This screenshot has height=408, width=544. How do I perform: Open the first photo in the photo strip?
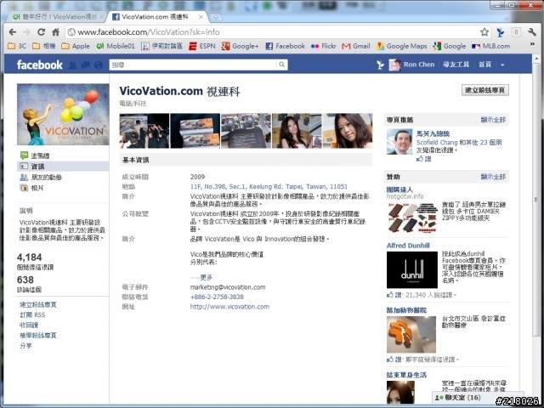[x=144, y=131]
